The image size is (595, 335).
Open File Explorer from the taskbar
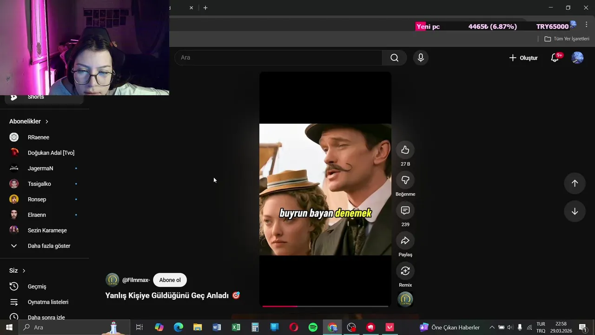click(198, 328)
